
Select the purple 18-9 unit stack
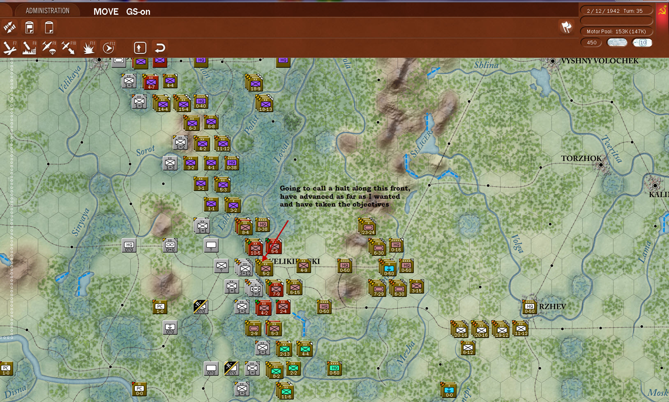click(x=254, y=83)
